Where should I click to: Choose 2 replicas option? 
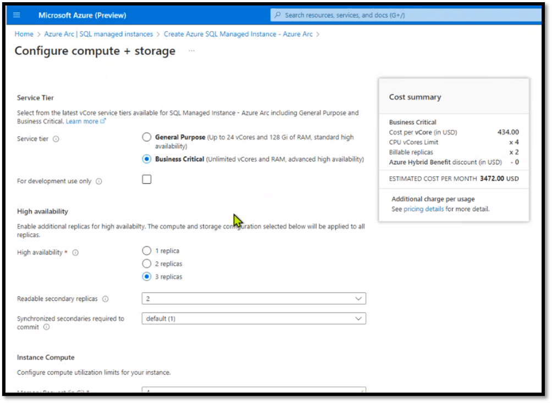147,264
